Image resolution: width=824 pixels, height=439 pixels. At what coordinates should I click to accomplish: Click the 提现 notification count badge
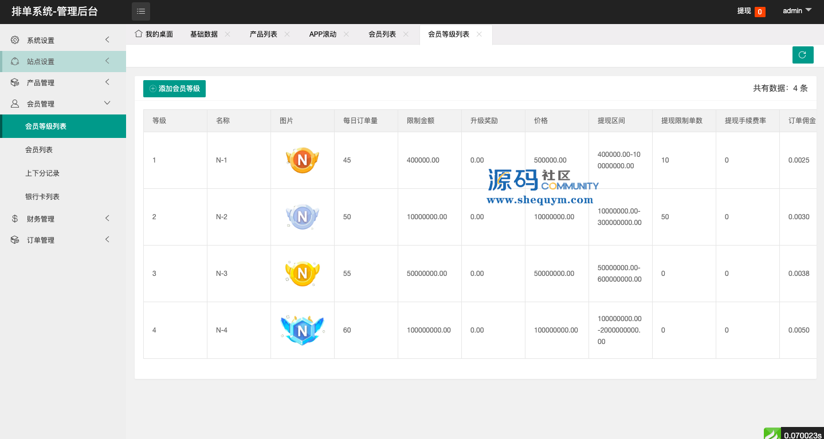tap(760, 11)
